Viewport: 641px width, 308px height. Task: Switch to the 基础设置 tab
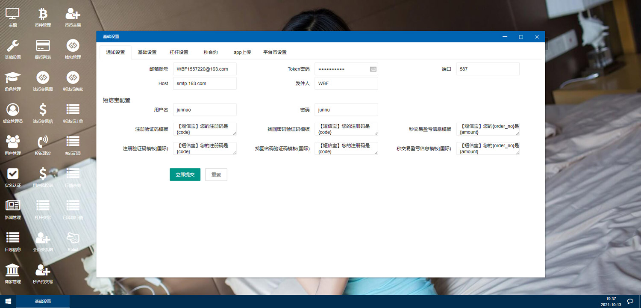(147, 52)
